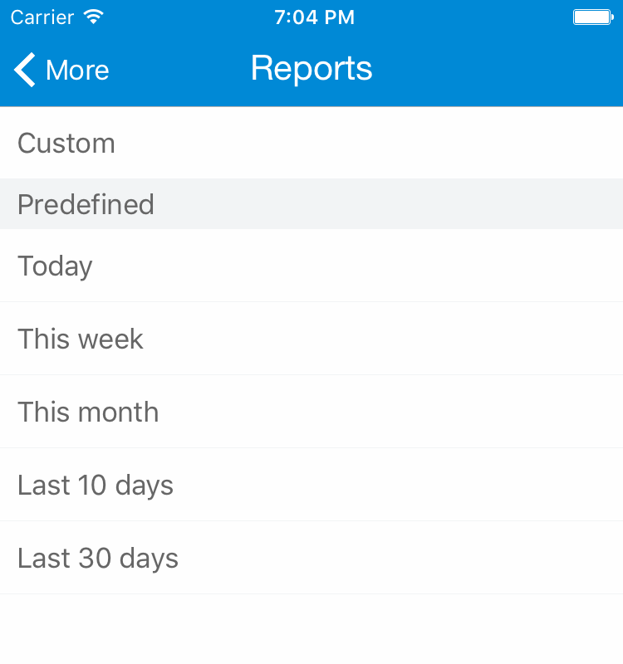Screen dimensions: 623x664
Task: Open the This week report
Action: [x=81, y=339]
